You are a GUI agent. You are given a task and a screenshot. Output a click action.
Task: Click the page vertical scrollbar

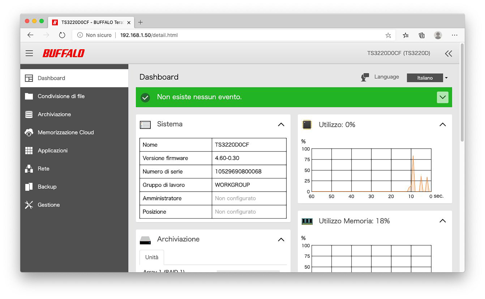[x=462, y=93]
